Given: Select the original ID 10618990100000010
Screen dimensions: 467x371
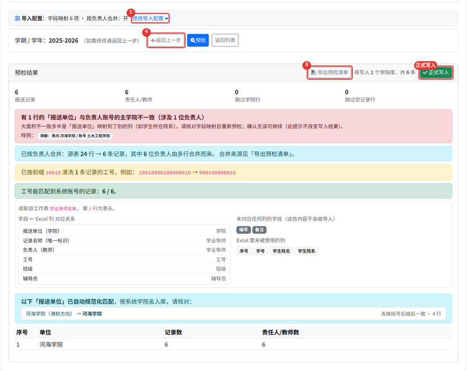Looking at the screenshot, I should (165, 173).
